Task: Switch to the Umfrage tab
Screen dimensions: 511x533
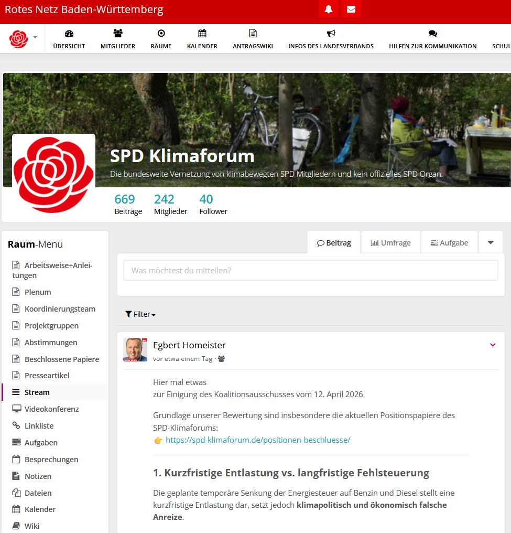Action: click(390, 243)
